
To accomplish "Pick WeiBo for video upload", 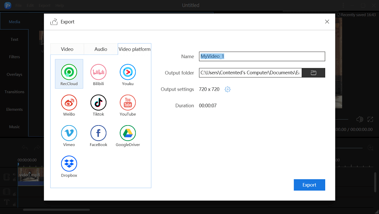I will [x=69, y=103].
